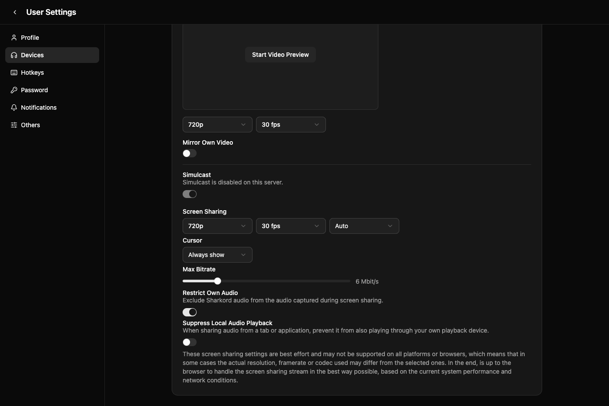
Task: Click the Max Bitrate slider handle
Action: pos(218,281)
